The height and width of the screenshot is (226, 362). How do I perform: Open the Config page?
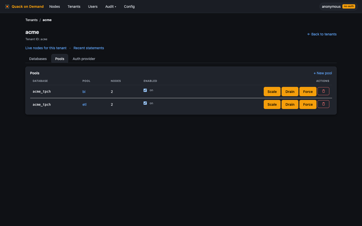[x=129, y=7]
